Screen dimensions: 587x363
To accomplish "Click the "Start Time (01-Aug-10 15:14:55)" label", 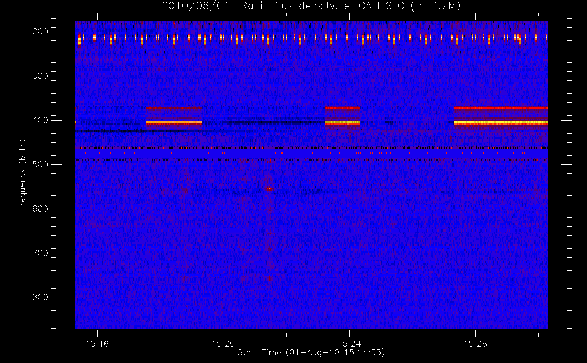I will tap(311, 352).
